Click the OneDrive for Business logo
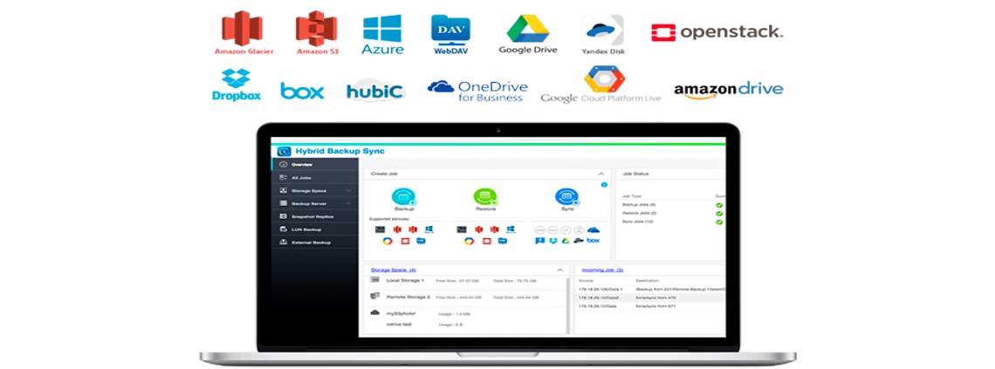The height and width of the screenshot is (369, 995). click(477, 91)
